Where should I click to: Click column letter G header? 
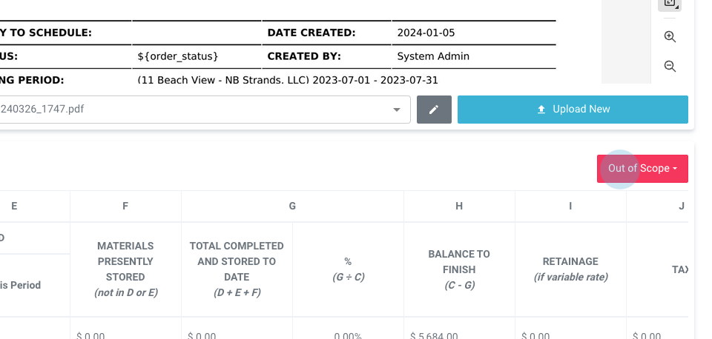[x=292, y=207]
